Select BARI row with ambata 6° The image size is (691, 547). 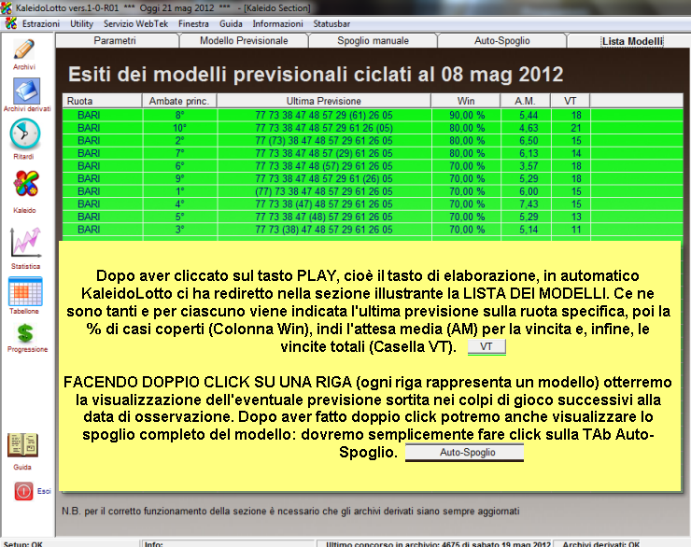pyautogui.click(x=373, y=166)
